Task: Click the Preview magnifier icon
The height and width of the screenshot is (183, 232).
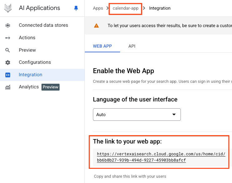Action: tap(8, 50)
